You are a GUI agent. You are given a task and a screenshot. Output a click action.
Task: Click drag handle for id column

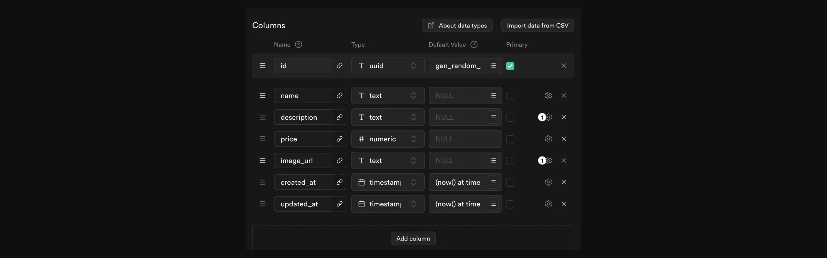point(263,66)
